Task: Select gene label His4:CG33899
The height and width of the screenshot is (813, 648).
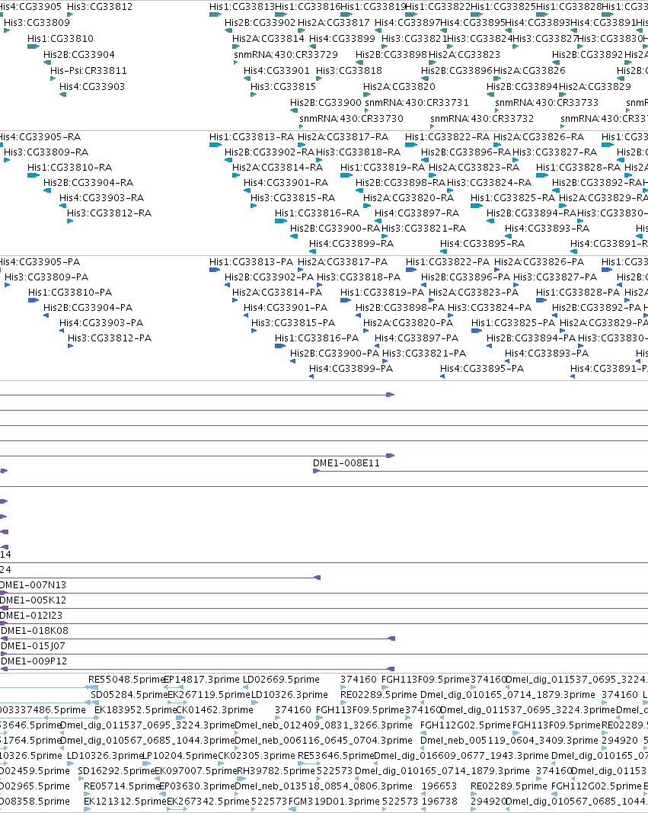Action: [343, 39]
